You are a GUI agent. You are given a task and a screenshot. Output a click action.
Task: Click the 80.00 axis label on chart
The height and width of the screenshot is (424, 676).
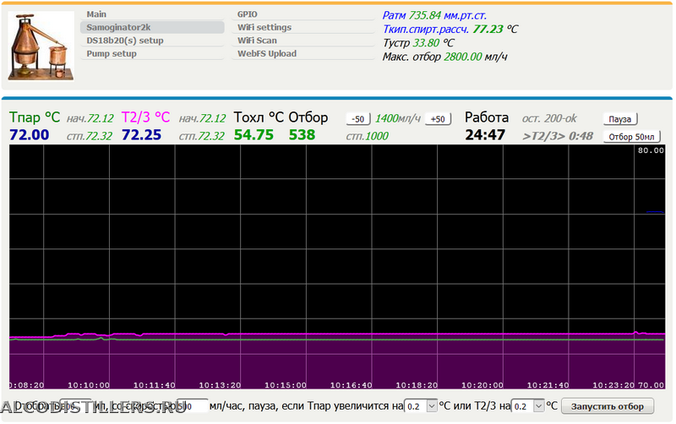pyautogui.click(x=651, y=150)
